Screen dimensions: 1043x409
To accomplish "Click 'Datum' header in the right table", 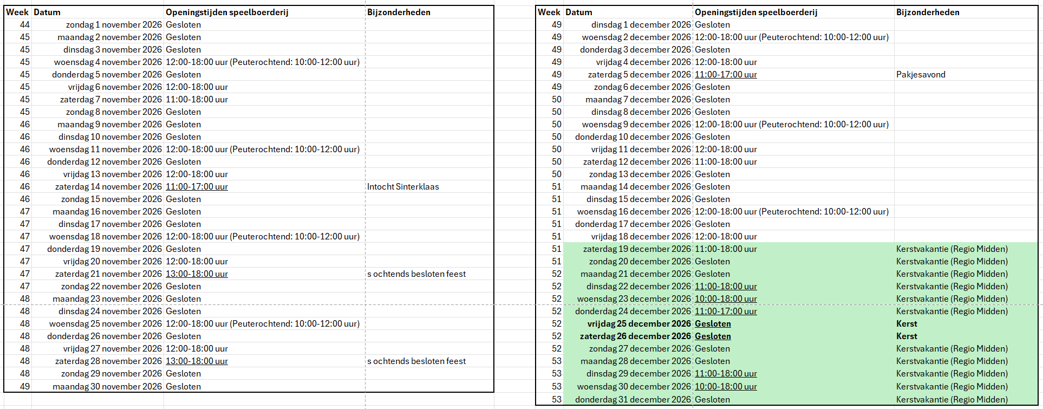I will click(578, 12).
